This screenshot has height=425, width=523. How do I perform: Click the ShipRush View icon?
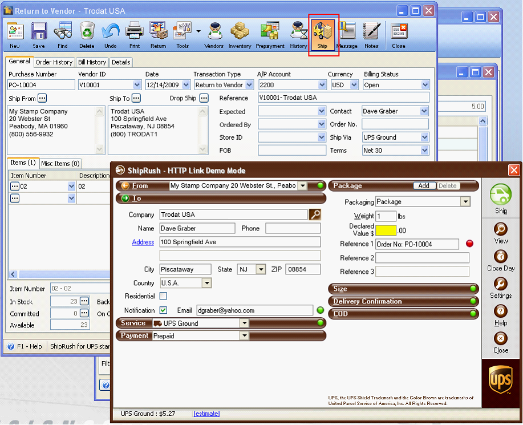tap(501, 233)
